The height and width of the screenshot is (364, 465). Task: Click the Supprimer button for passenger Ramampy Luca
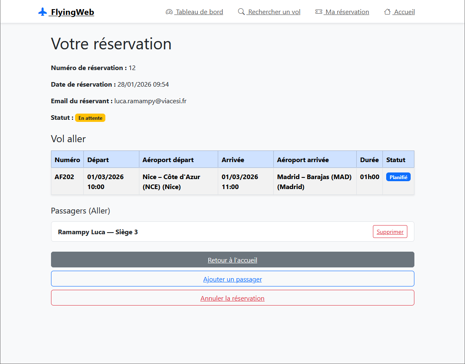(390, 231)
